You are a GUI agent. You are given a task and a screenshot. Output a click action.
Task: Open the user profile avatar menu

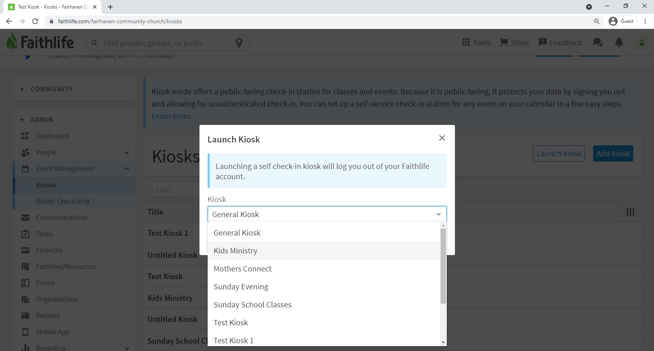[x=641, y=42]
